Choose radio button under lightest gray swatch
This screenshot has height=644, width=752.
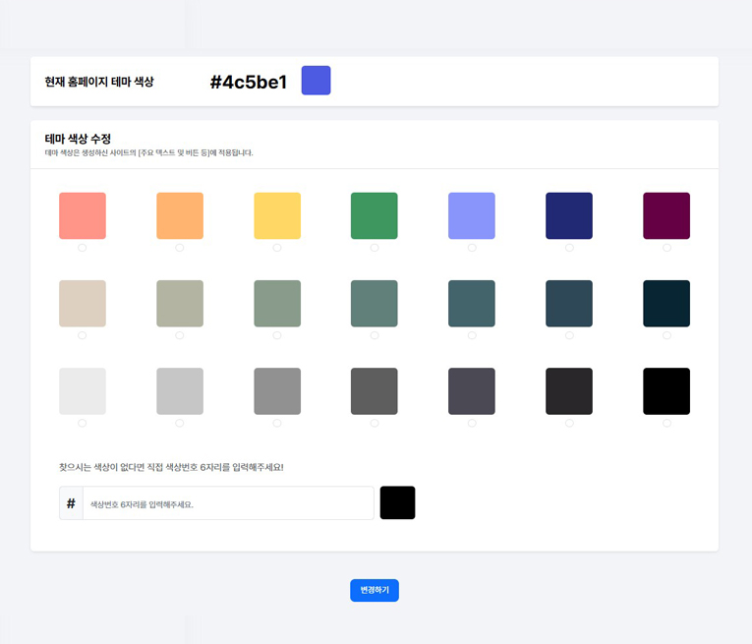(x=83, y=423)
